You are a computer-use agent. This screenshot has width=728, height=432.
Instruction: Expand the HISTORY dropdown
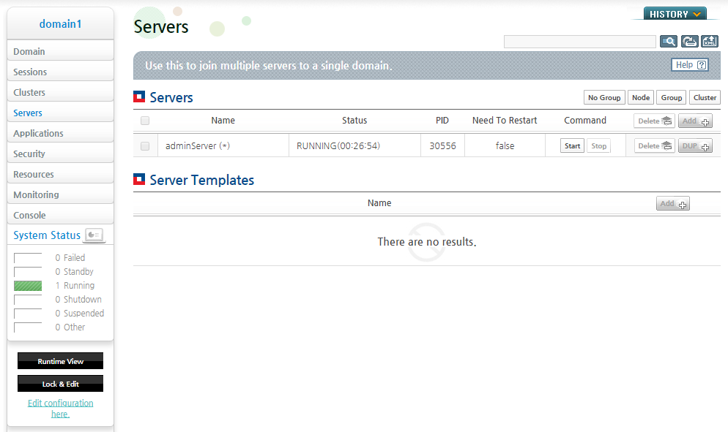pos(675,14)
